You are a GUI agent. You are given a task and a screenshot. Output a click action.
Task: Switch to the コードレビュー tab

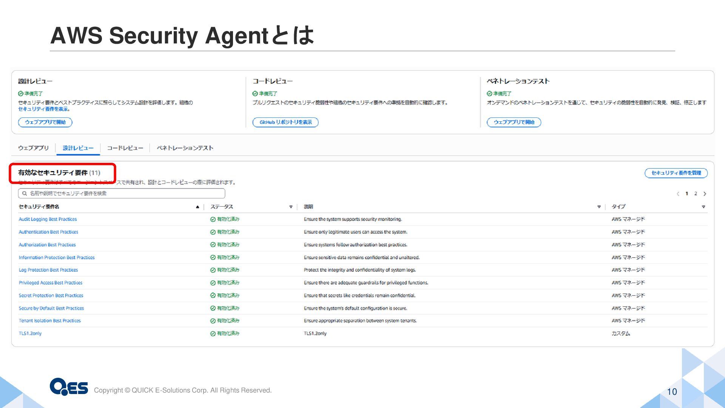pos(125,148)
